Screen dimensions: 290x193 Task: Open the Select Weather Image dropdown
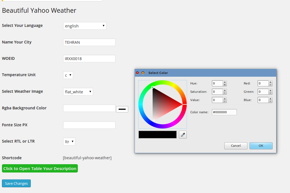(78, 92)
